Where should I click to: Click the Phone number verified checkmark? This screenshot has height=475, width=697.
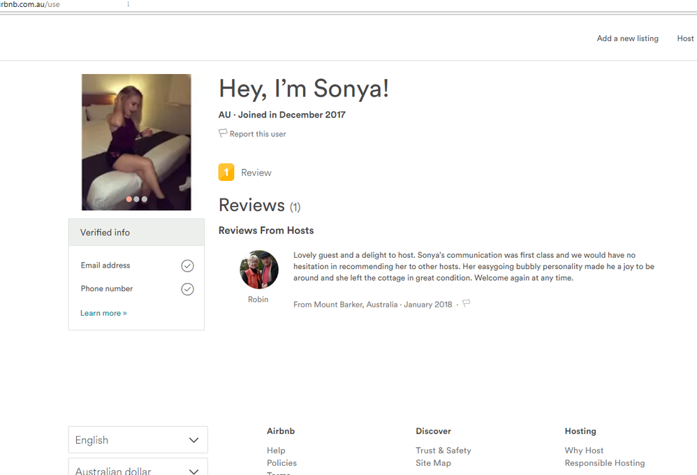click(x=187, y=289)
